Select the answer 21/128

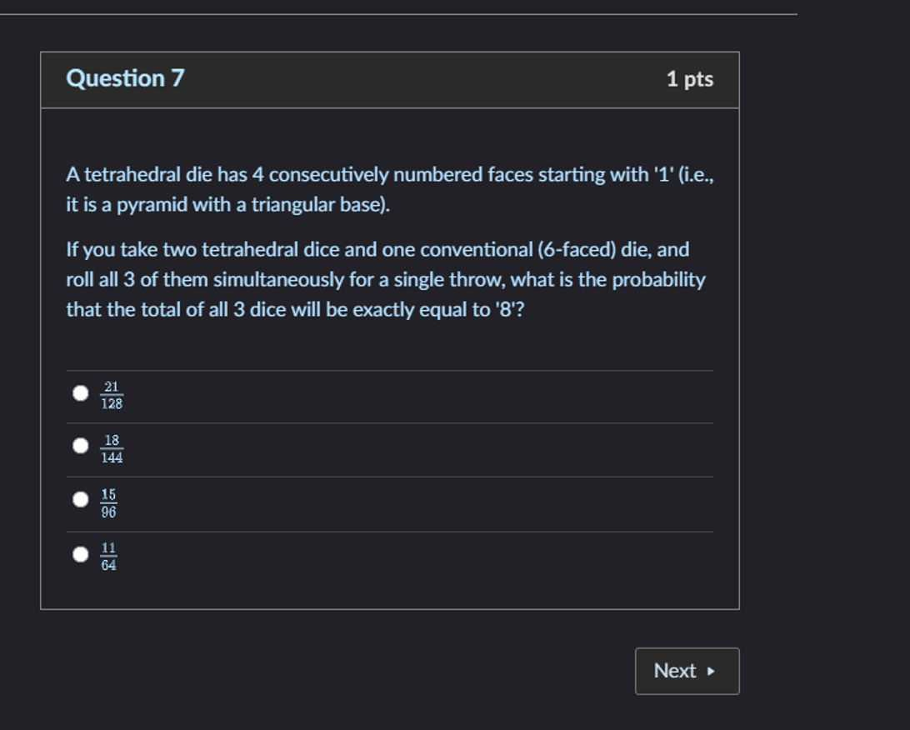pyautogui.click(x=80, y=392)
